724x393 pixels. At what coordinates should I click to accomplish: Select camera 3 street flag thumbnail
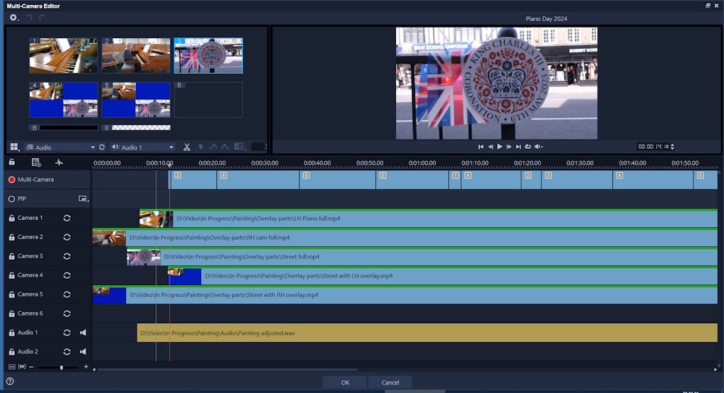point(209,55)
